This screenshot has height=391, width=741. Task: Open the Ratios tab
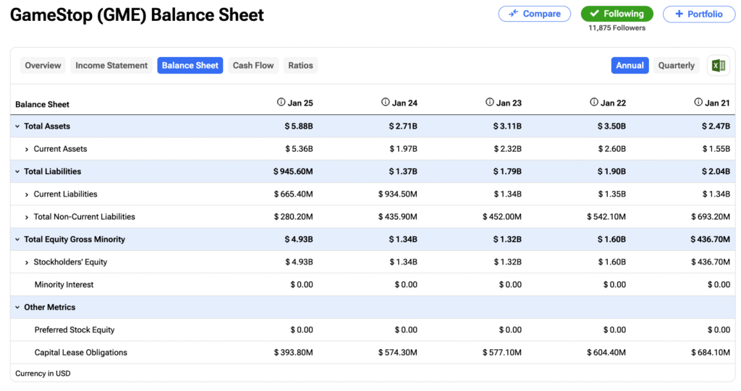pos(300,66)
